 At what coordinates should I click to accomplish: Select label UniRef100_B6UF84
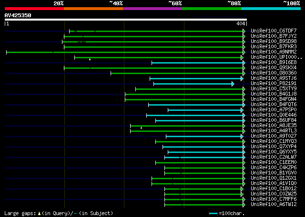274,120
